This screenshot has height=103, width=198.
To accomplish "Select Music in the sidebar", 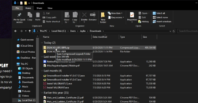I will [x=23, y=87].
